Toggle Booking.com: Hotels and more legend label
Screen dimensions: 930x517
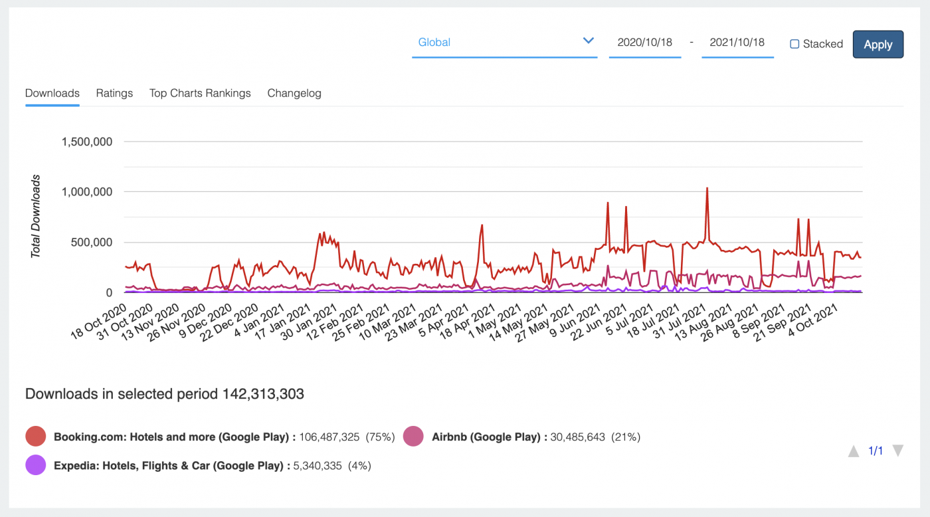[x=174, y=437]
